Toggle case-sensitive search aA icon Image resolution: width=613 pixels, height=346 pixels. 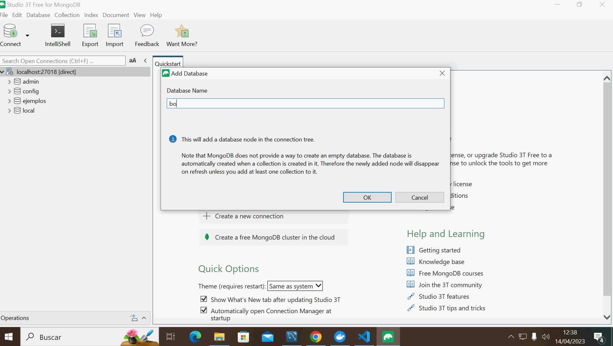(x=133, y=60)
